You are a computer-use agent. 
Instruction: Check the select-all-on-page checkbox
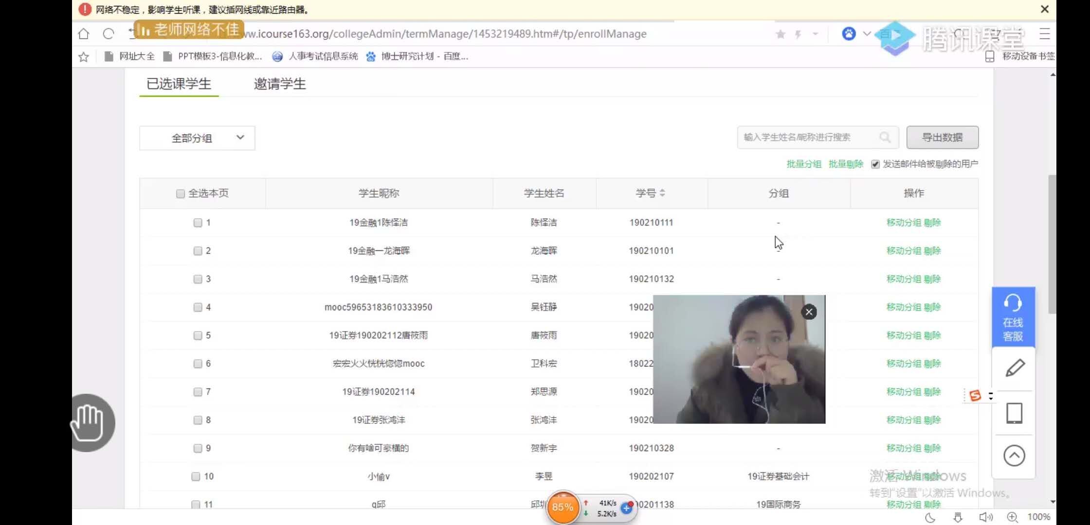pos(181,193)
